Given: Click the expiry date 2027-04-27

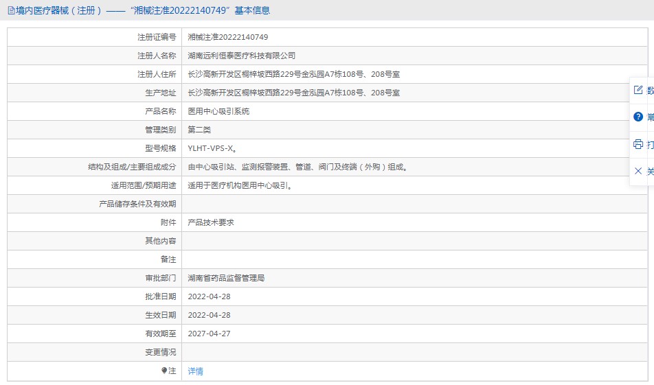Looking at the screenshot, I should (x=209, y=334).
